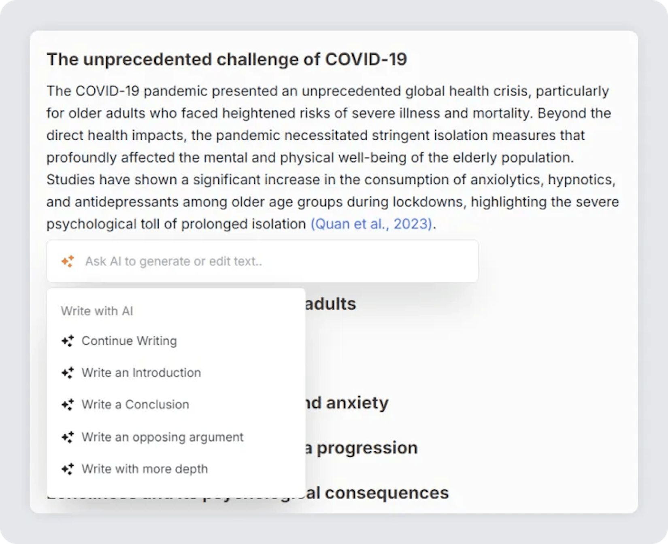Viewport: 668px width, 544px height.
Task: Open the Quan et al., 2023 citation
Action: 371,224
